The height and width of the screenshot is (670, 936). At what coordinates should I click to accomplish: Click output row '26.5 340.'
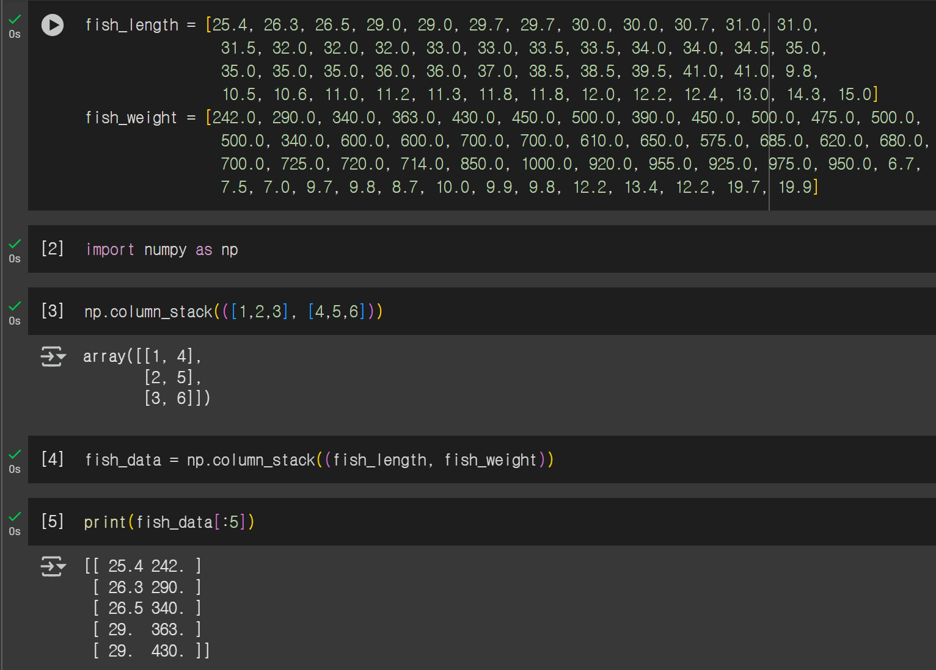[147, 608]
